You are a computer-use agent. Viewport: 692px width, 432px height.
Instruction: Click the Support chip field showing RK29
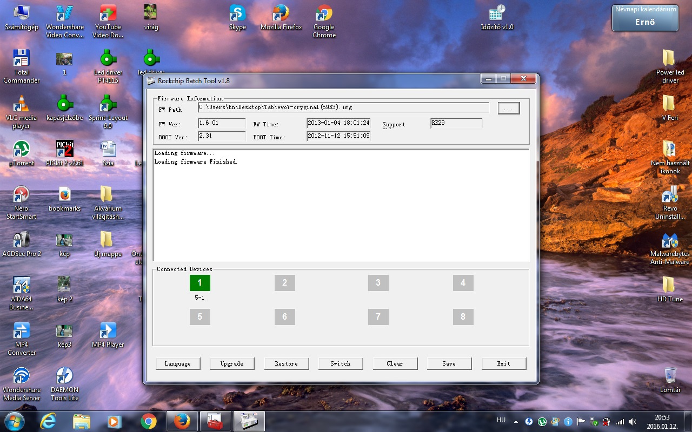(x=456, y=123)
